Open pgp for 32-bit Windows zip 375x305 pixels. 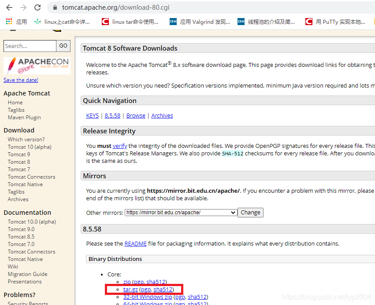tap(180, 297)
